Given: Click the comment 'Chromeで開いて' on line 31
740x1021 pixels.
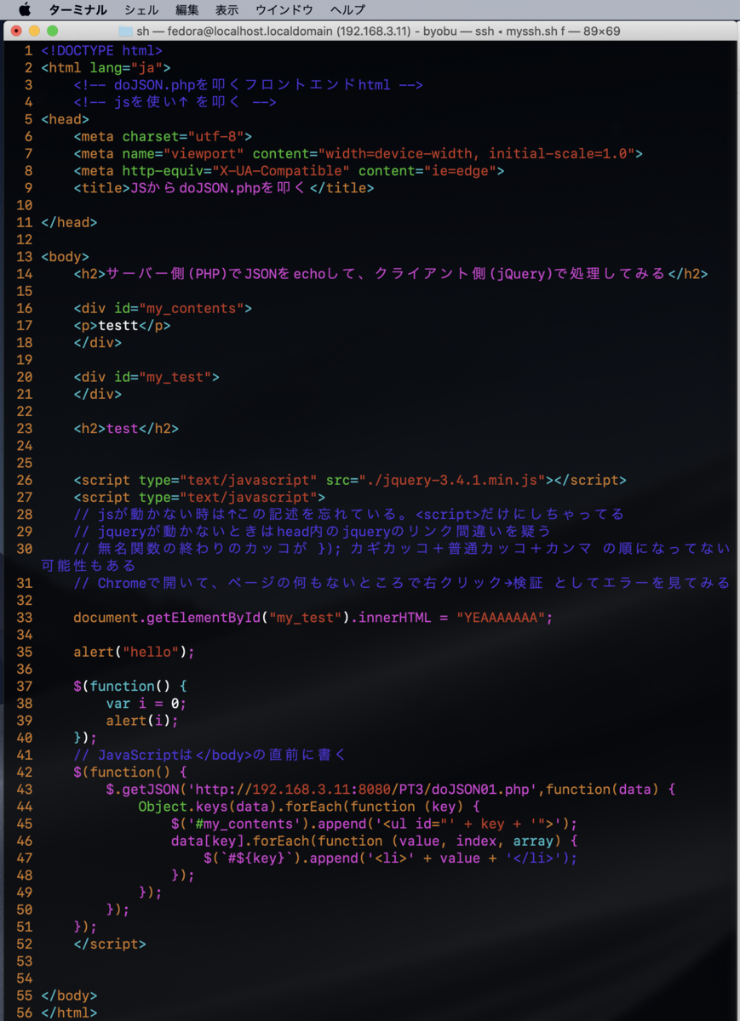Looking at the screenshot, I should tap(401, 583).
